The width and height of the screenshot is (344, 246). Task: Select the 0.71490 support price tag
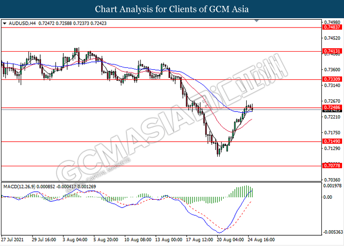331,141
